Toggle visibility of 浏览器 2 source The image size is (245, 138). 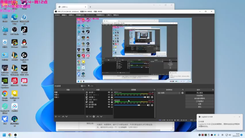[x=109, y=97]
